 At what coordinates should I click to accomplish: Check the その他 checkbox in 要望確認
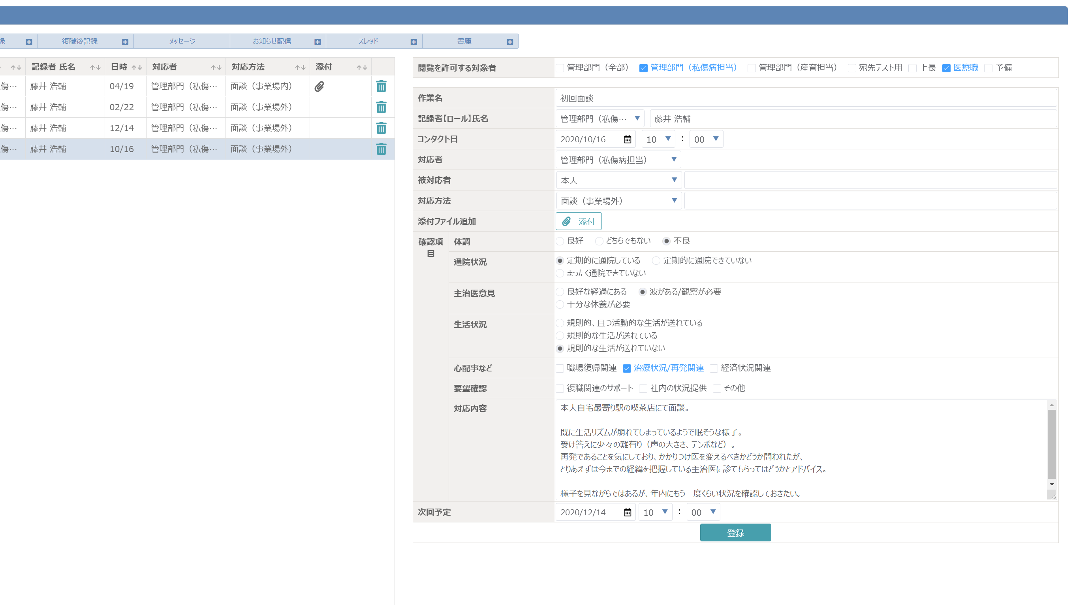(x=716, y=389)
